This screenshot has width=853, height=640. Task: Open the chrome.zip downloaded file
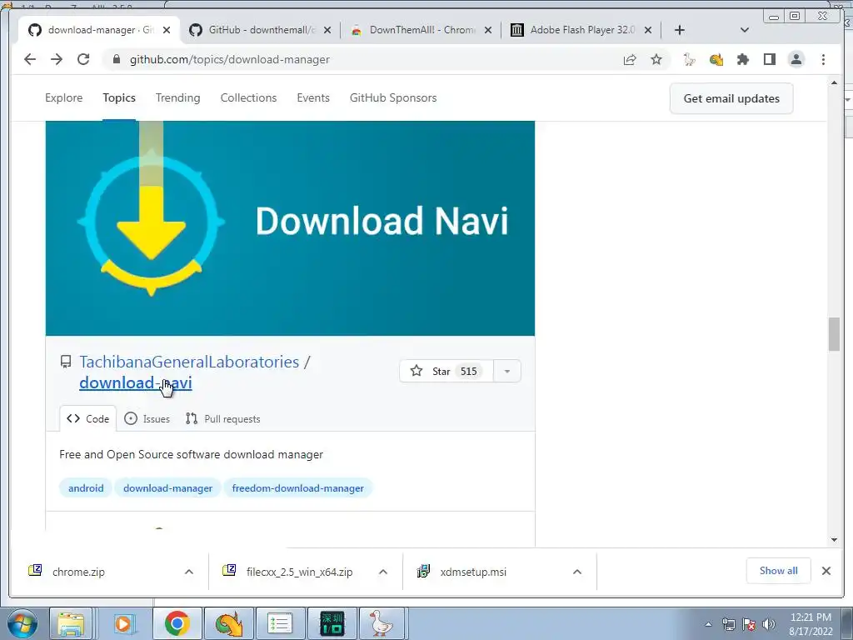[78, 572]
